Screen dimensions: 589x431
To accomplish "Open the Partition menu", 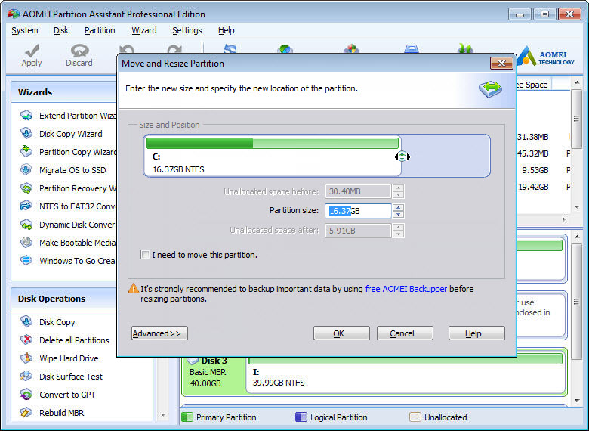I will [100, 30].
